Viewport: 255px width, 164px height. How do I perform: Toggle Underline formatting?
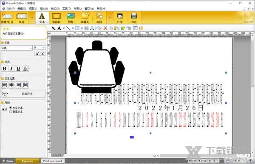pyautogui.click(x=18, y=69)
